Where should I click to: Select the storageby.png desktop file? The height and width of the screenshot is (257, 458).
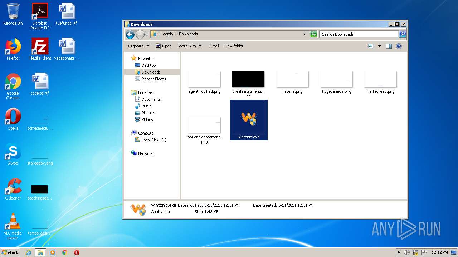pos(40,157)
